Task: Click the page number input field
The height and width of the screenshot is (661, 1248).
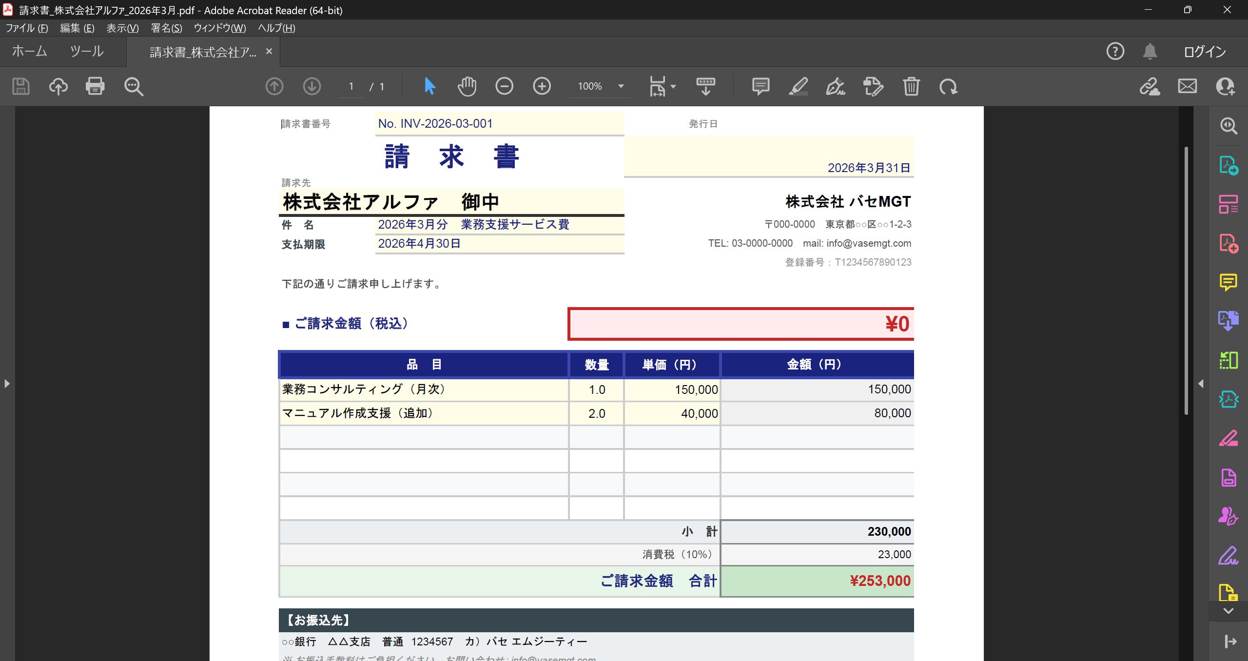Action: pos(351,86)
